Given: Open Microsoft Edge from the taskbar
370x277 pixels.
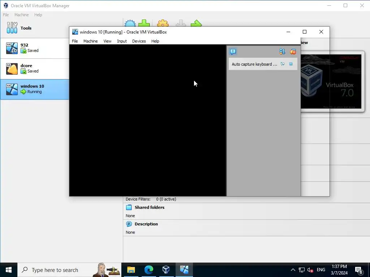Looking at the screenshot, I should coord(149,270).
